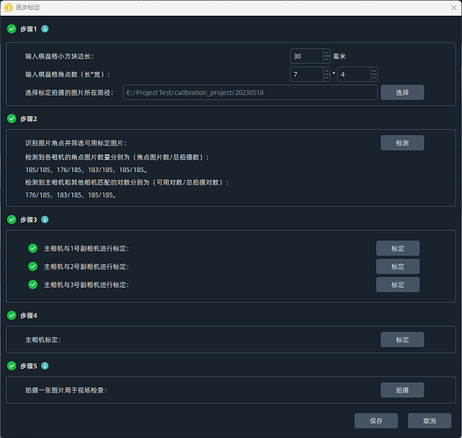This screenshot has width=462, height=438.
Task: Increase the checkerboard square side length value
Action: [327, 53]
